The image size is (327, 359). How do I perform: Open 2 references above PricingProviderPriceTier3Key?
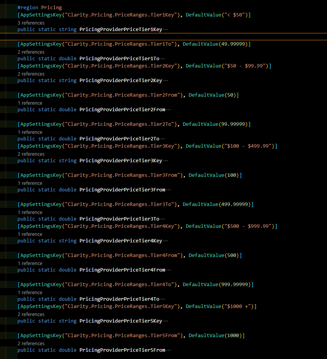pyautogui.click(x=31, y=154)
